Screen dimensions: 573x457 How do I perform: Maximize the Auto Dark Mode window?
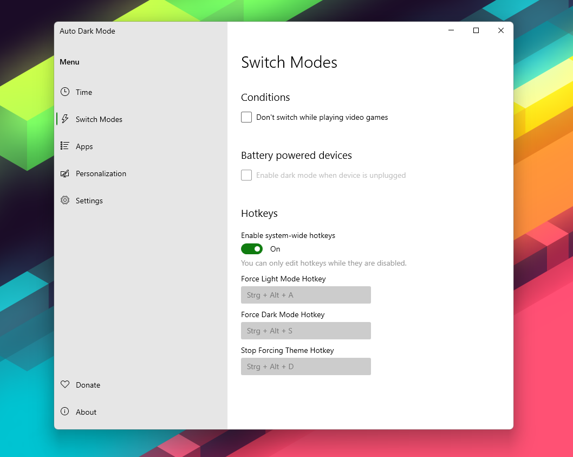click(x=476, y=30)
